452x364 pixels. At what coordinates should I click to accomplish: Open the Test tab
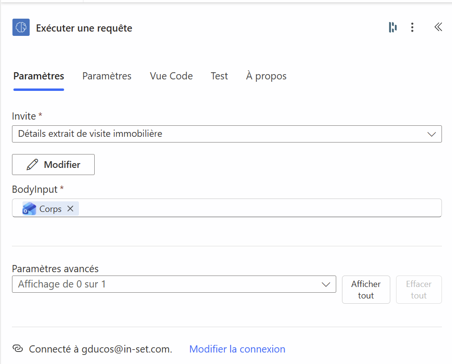point(219,76)
